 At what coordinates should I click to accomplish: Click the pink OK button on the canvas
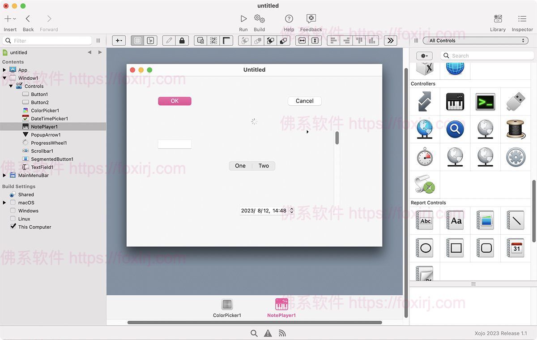tap(175, 101)
